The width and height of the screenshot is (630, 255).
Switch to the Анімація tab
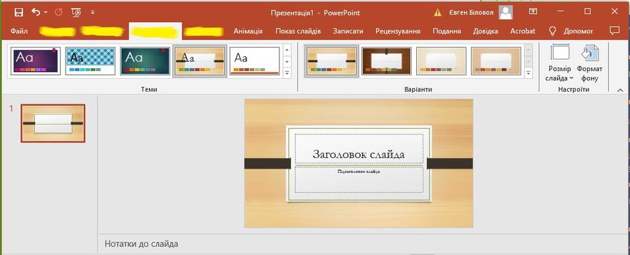(248, 31)
